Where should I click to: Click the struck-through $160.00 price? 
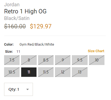pyautogui.click(x=15, y=26)
